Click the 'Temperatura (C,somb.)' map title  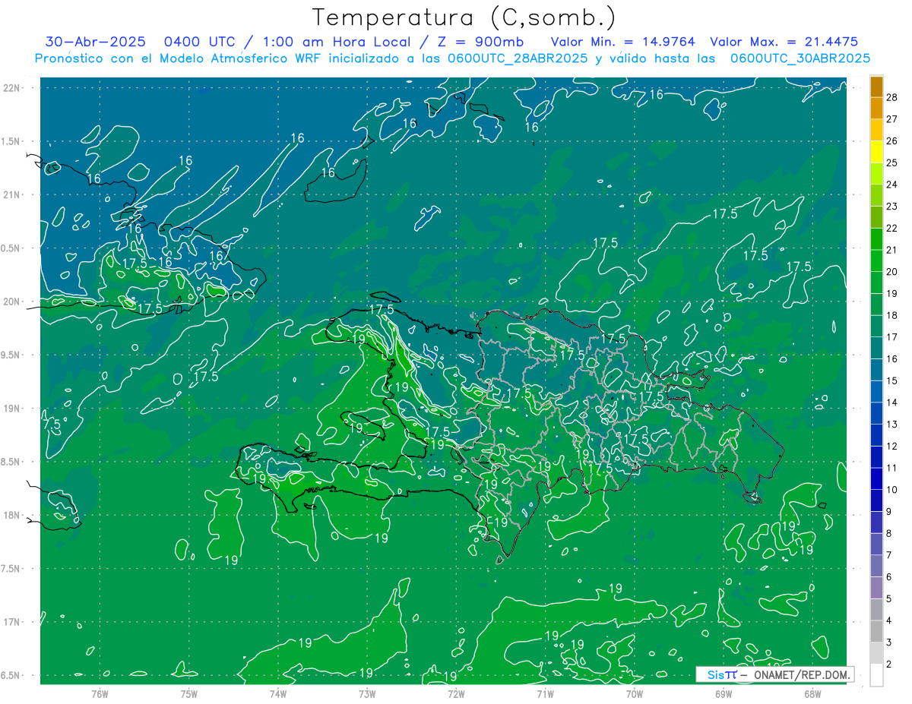pos(464,18)
